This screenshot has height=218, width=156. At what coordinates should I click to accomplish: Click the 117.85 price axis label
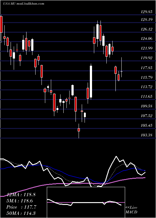point(147,68)
